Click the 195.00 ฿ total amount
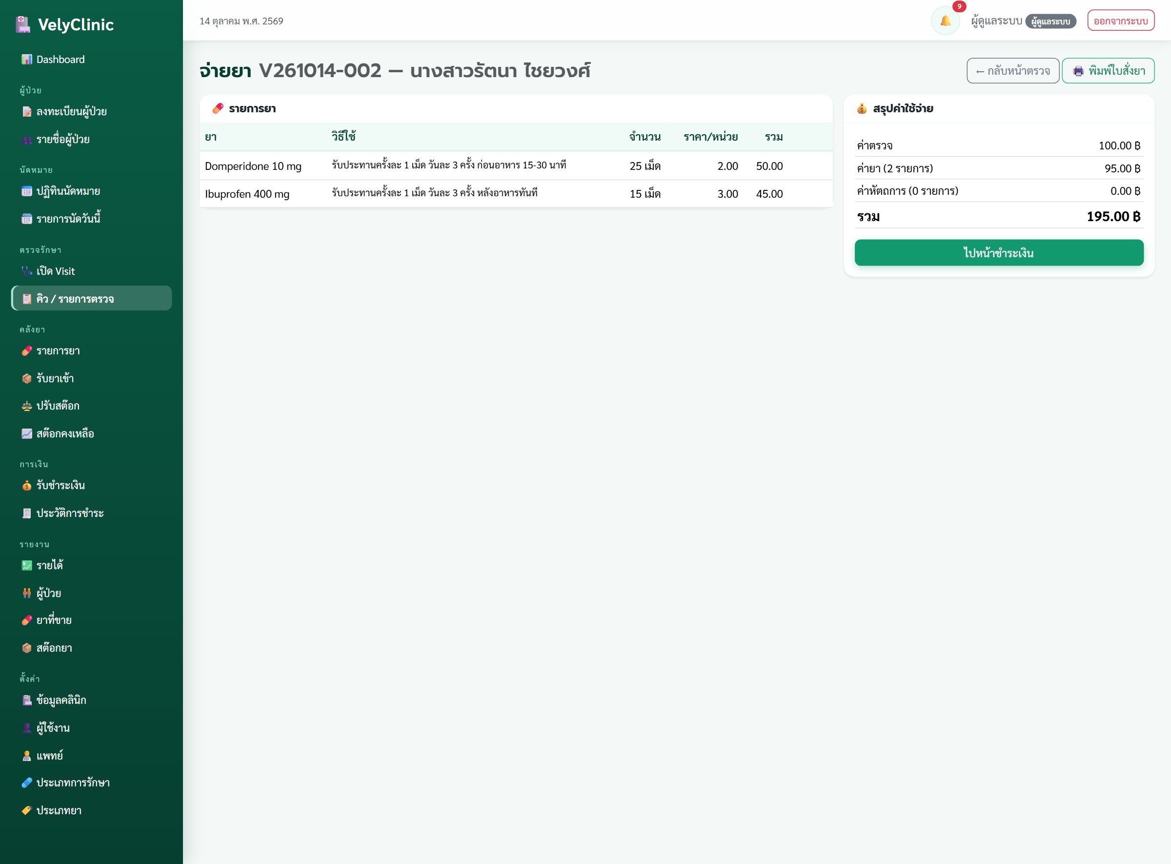 click(1113, 217)
